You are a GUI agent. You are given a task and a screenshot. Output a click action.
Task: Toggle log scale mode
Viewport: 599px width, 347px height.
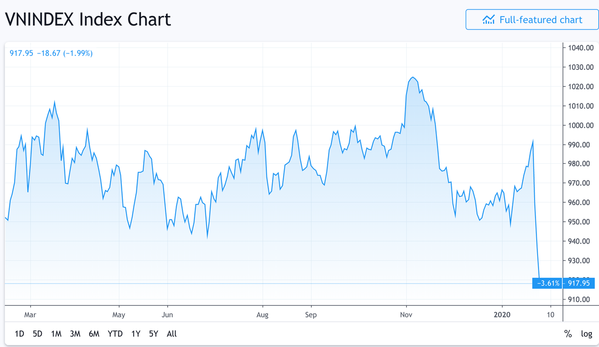(586, 334)
